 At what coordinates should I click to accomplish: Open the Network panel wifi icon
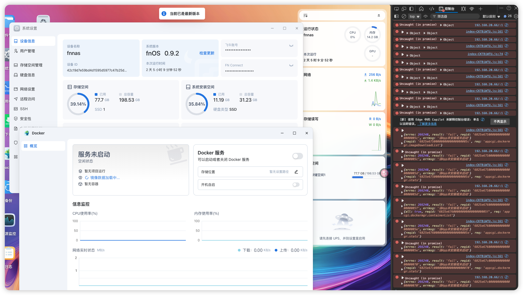click(x=472, y=9)
